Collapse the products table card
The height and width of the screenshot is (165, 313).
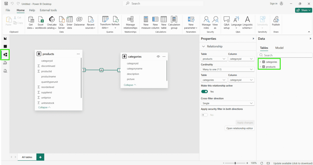click(44, 107)
